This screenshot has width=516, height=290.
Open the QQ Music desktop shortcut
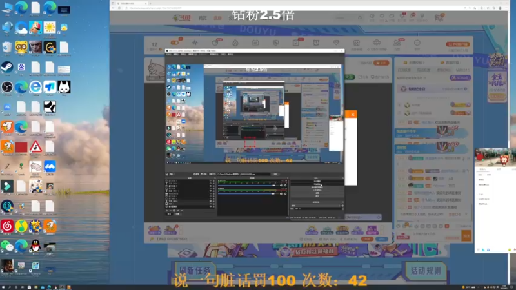21,226
